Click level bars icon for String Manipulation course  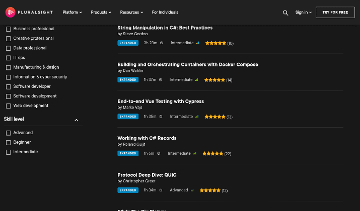(197, 43)
